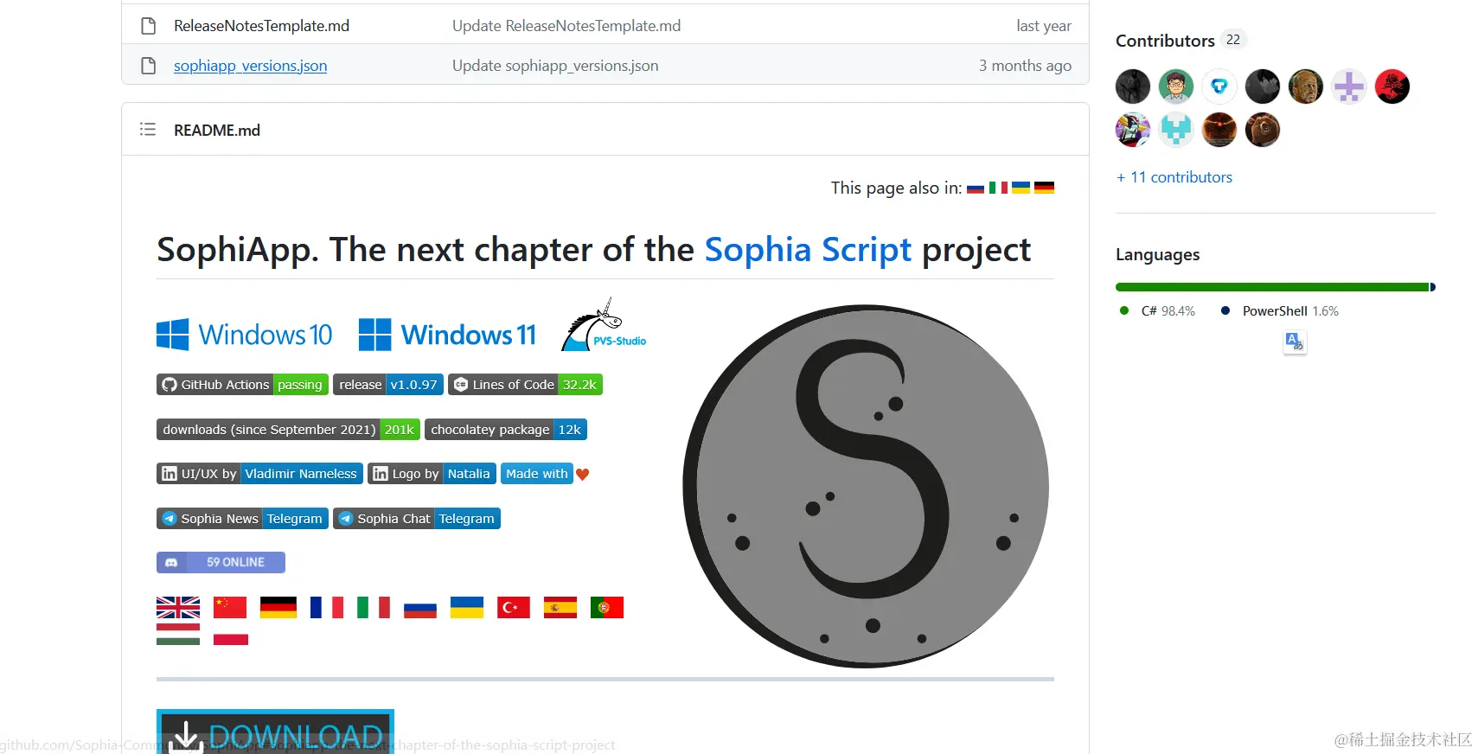Select the Ukraine flag in language row
This screenshot has width=1478, height=754.
[467, 608]
